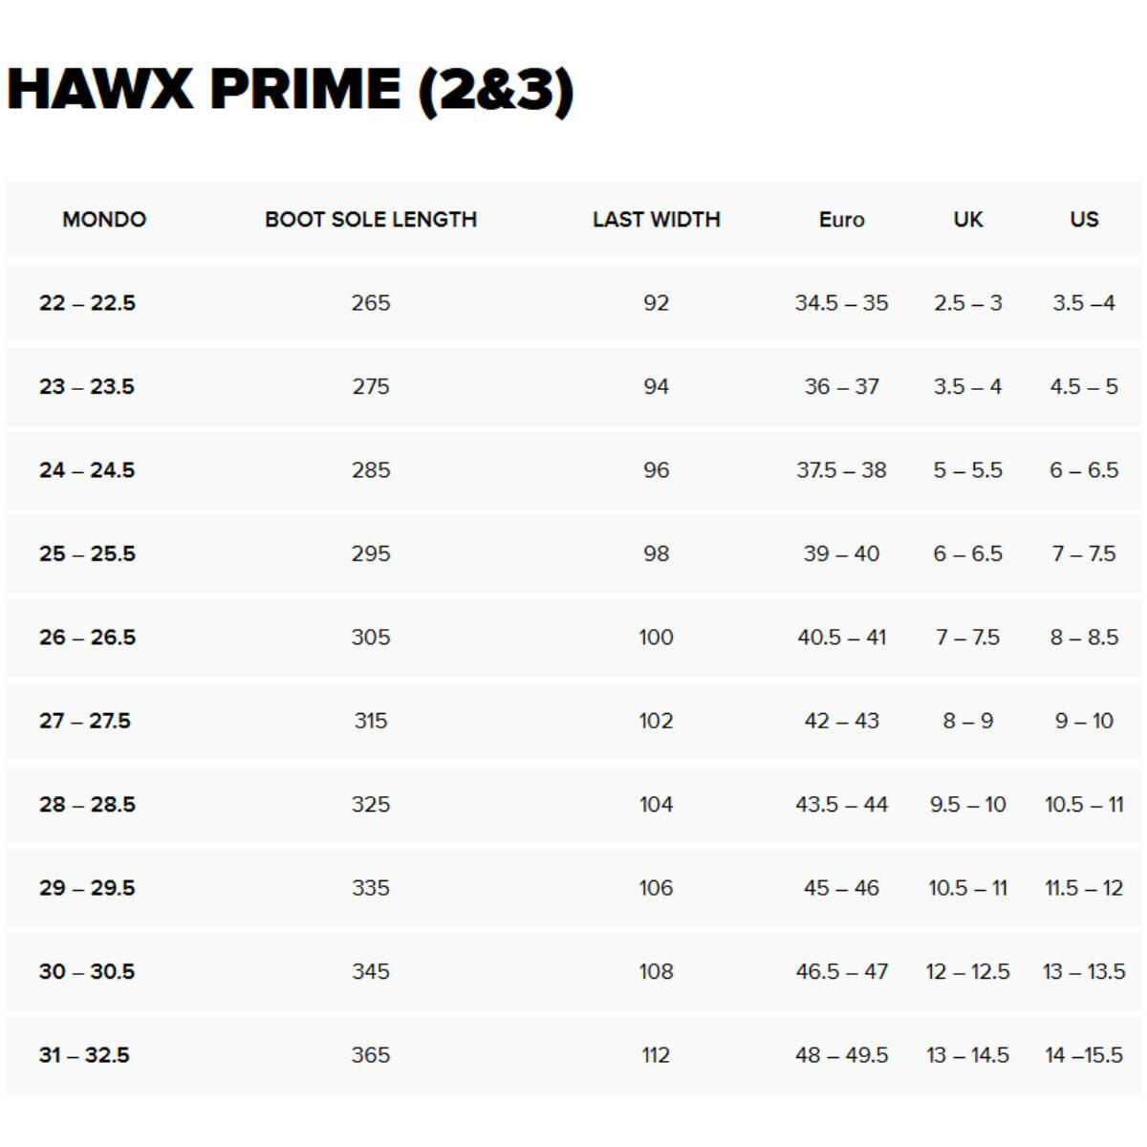Click the Euro column header

click(x=841, y=219)
